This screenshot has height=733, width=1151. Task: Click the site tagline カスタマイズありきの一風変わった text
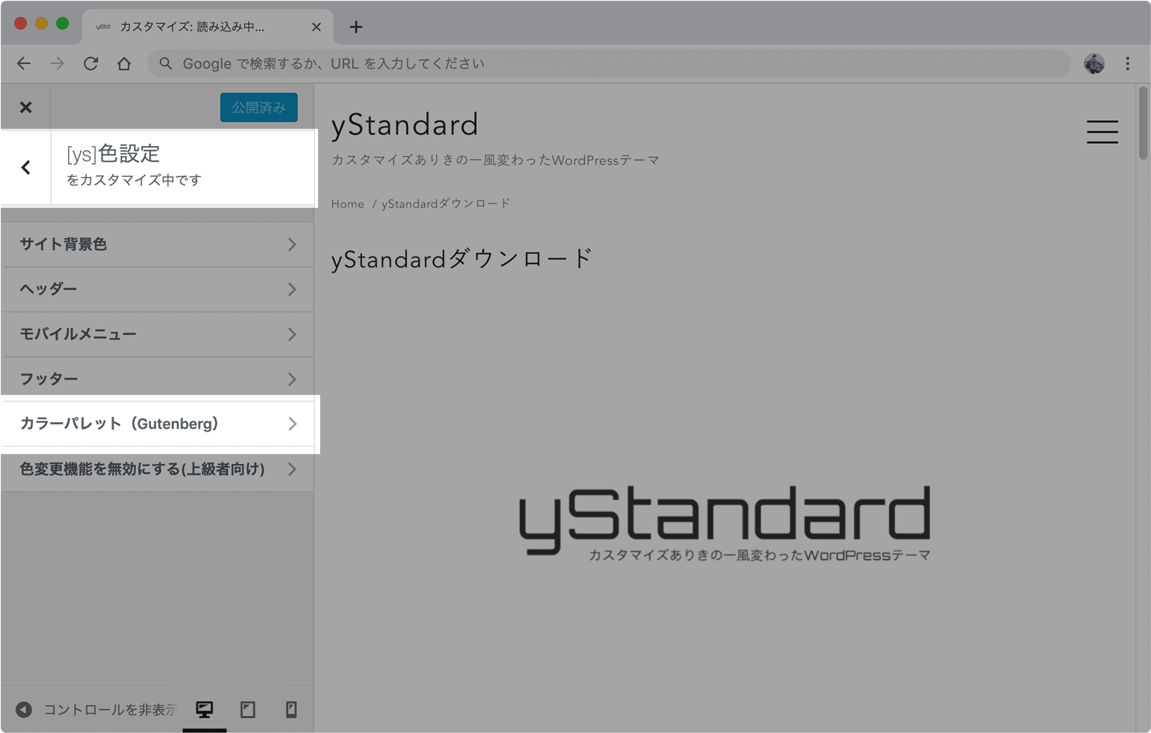click(x=496, y=160)
